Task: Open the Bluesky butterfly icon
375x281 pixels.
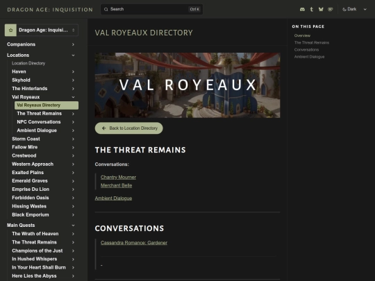Action: [x=321, y=9]
